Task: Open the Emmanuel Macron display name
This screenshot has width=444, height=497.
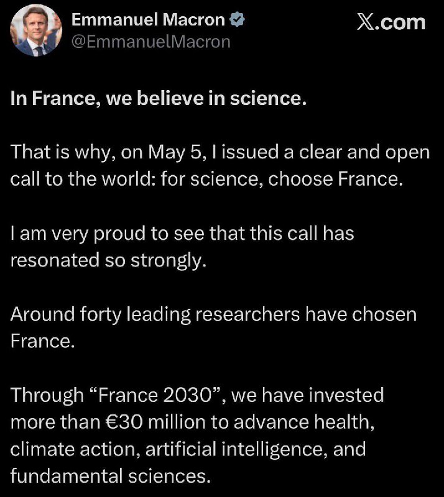Action: tap(148, 19)
